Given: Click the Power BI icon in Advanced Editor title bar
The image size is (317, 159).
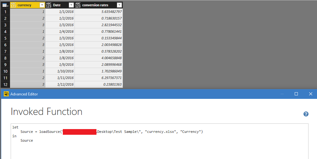Looking at the screenshot, I should point(6,94).
